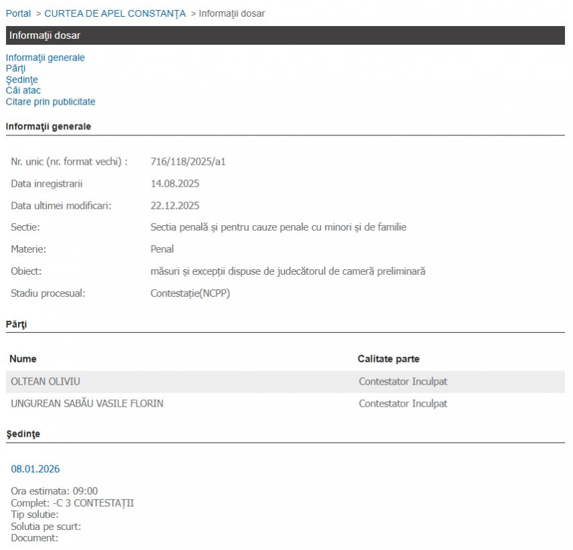The height and width of the screenshot is (550, 573).
Task: Open CURTEA DE APEL CONSTANȚA breadcrumb link
Action: point(115,13)
